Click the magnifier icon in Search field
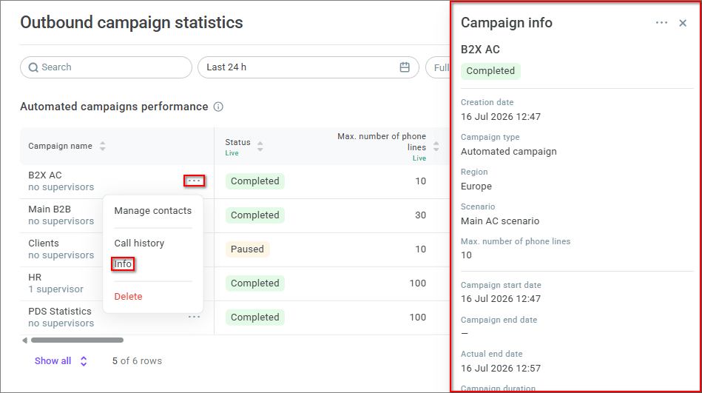Screen dimensions: 702x393 pyautogui.click(x=33, y=67)
